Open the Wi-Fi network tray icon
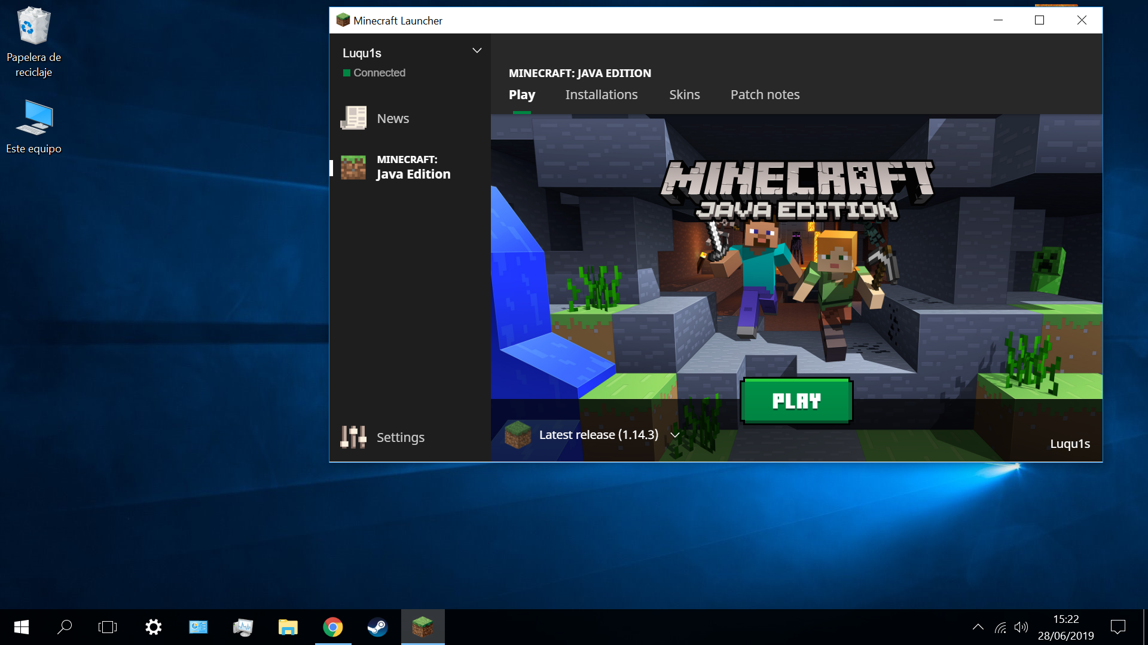1148x645 pixels. pyautogui.click(x=1000, y=627)
